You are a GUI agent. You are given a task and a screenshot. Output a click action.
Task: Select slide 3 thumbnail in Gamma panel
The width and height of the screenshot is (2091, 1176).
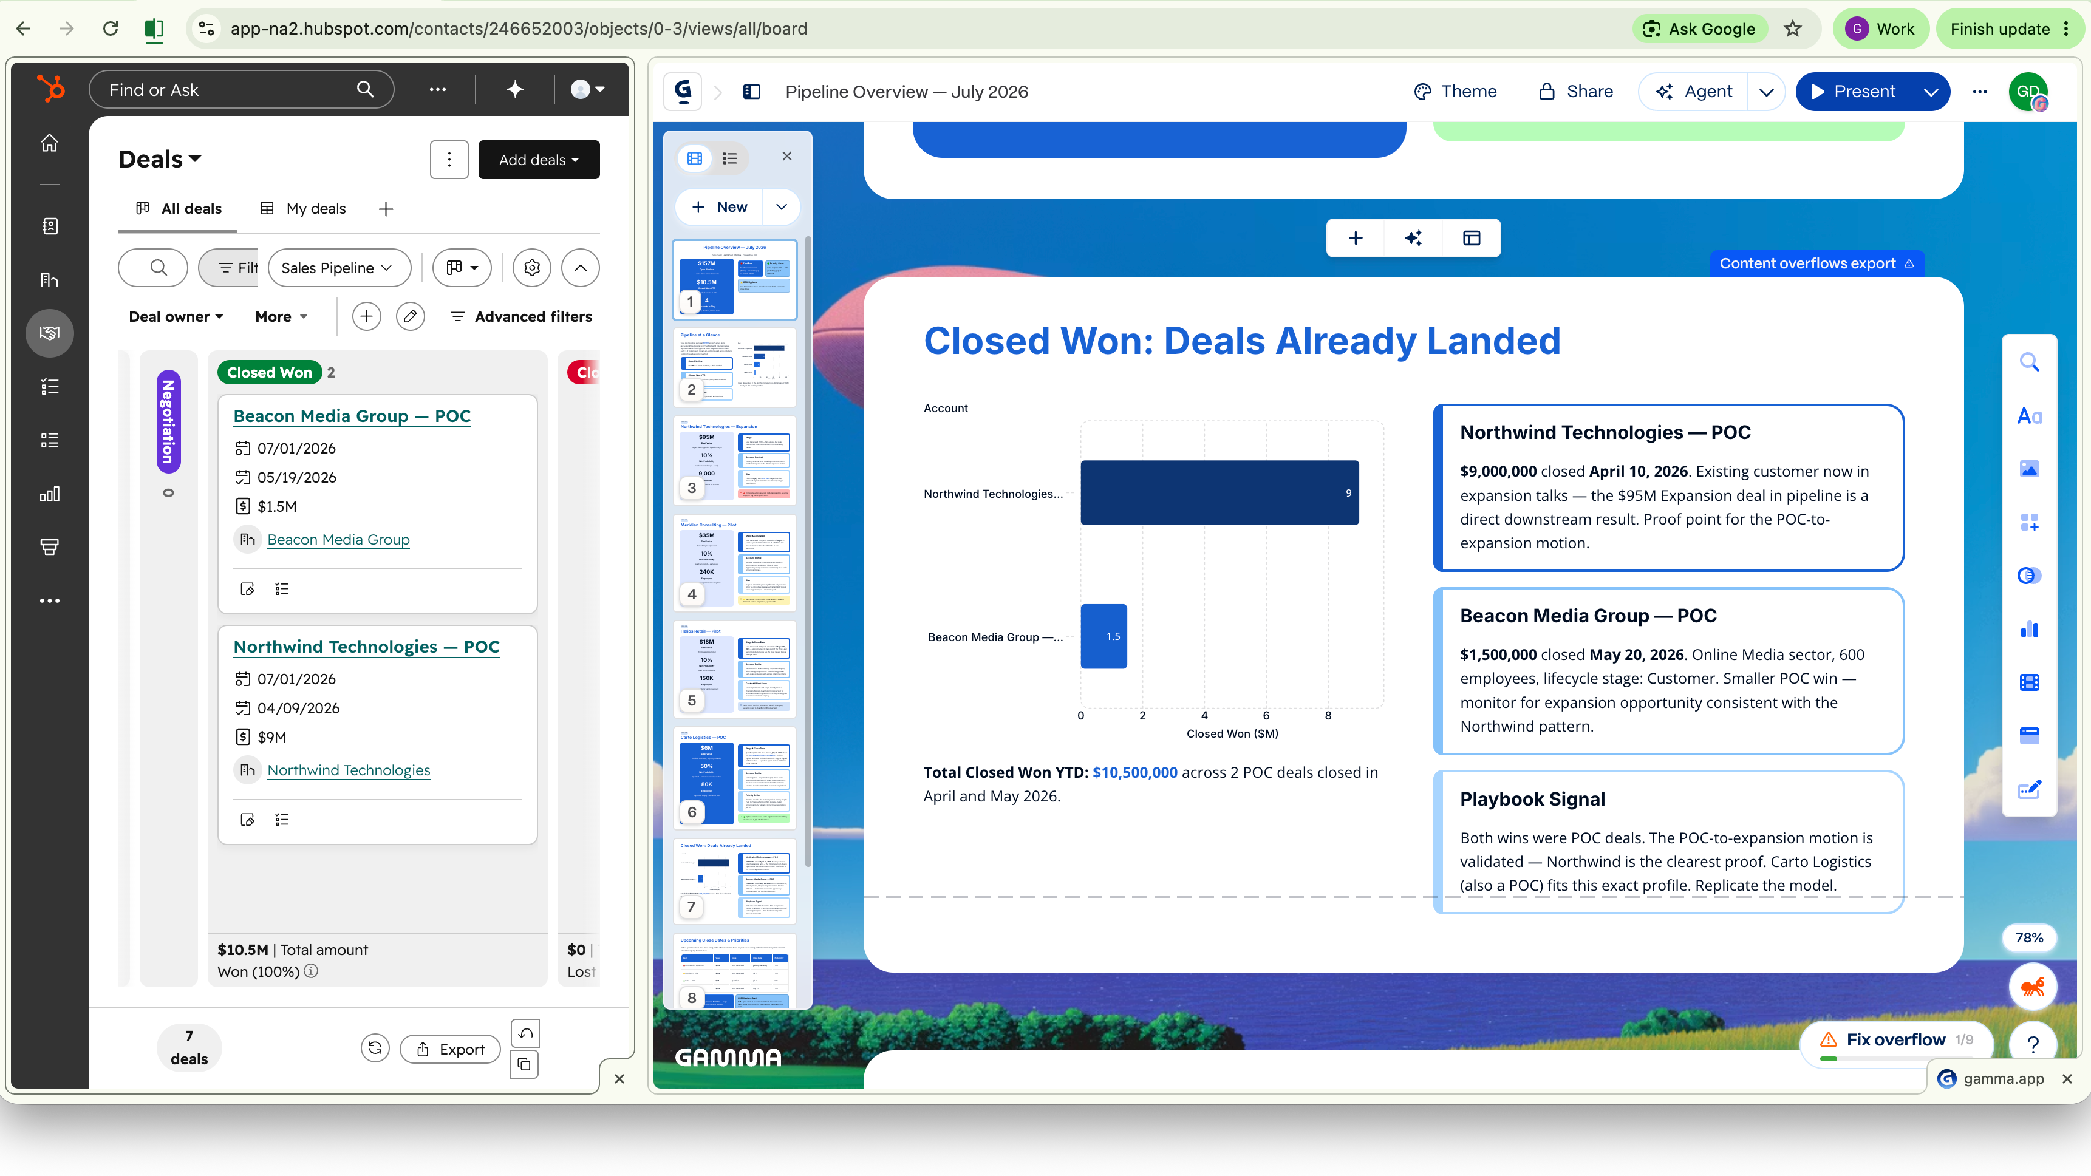[735, 460]
